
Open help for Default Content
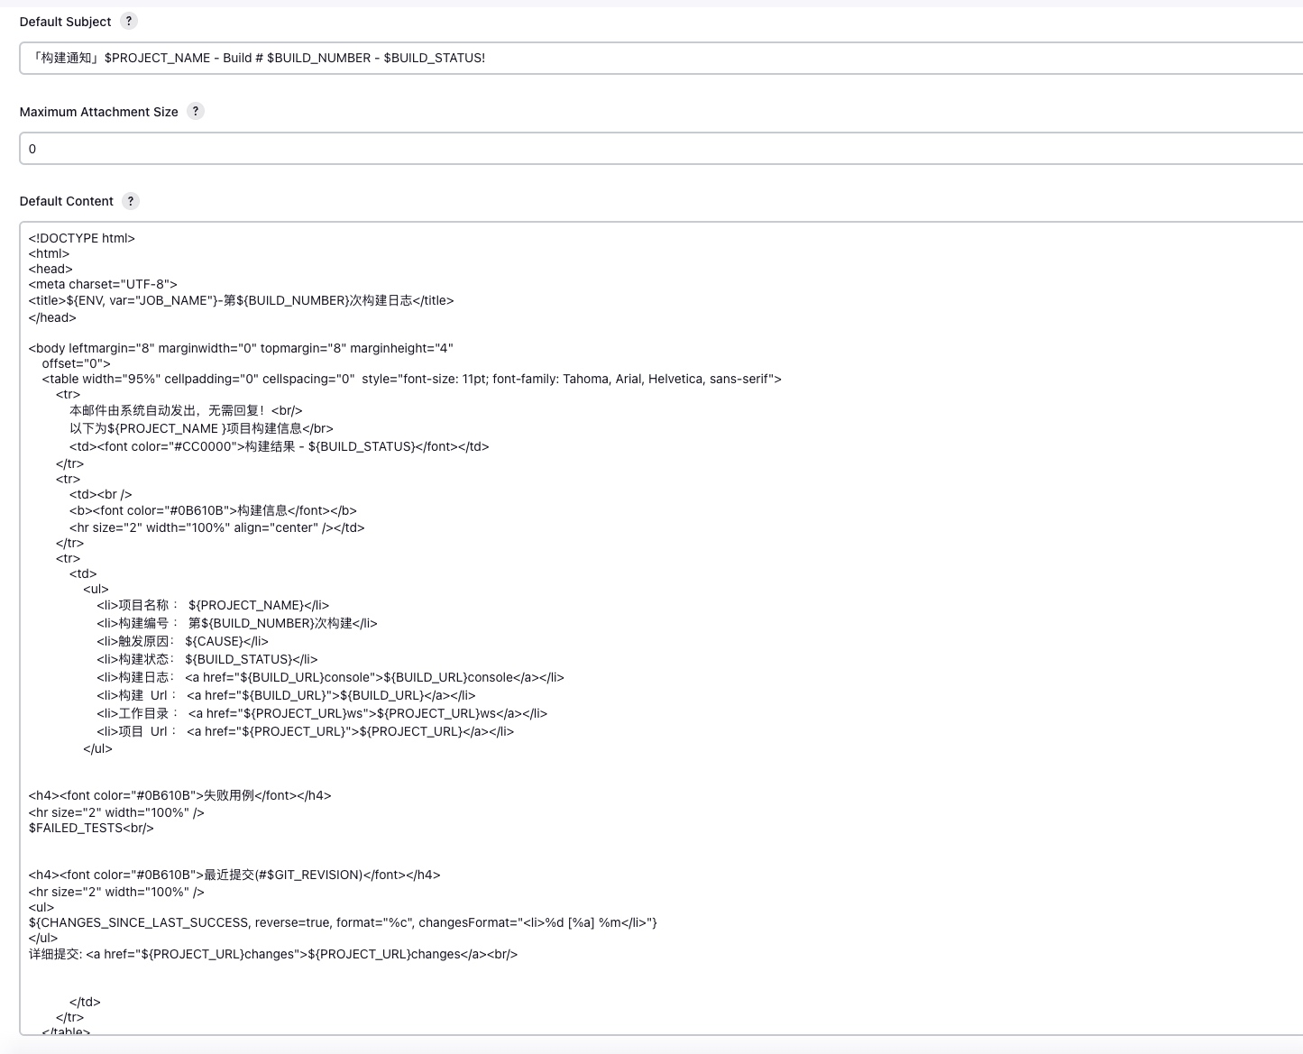tap(131, 200)
